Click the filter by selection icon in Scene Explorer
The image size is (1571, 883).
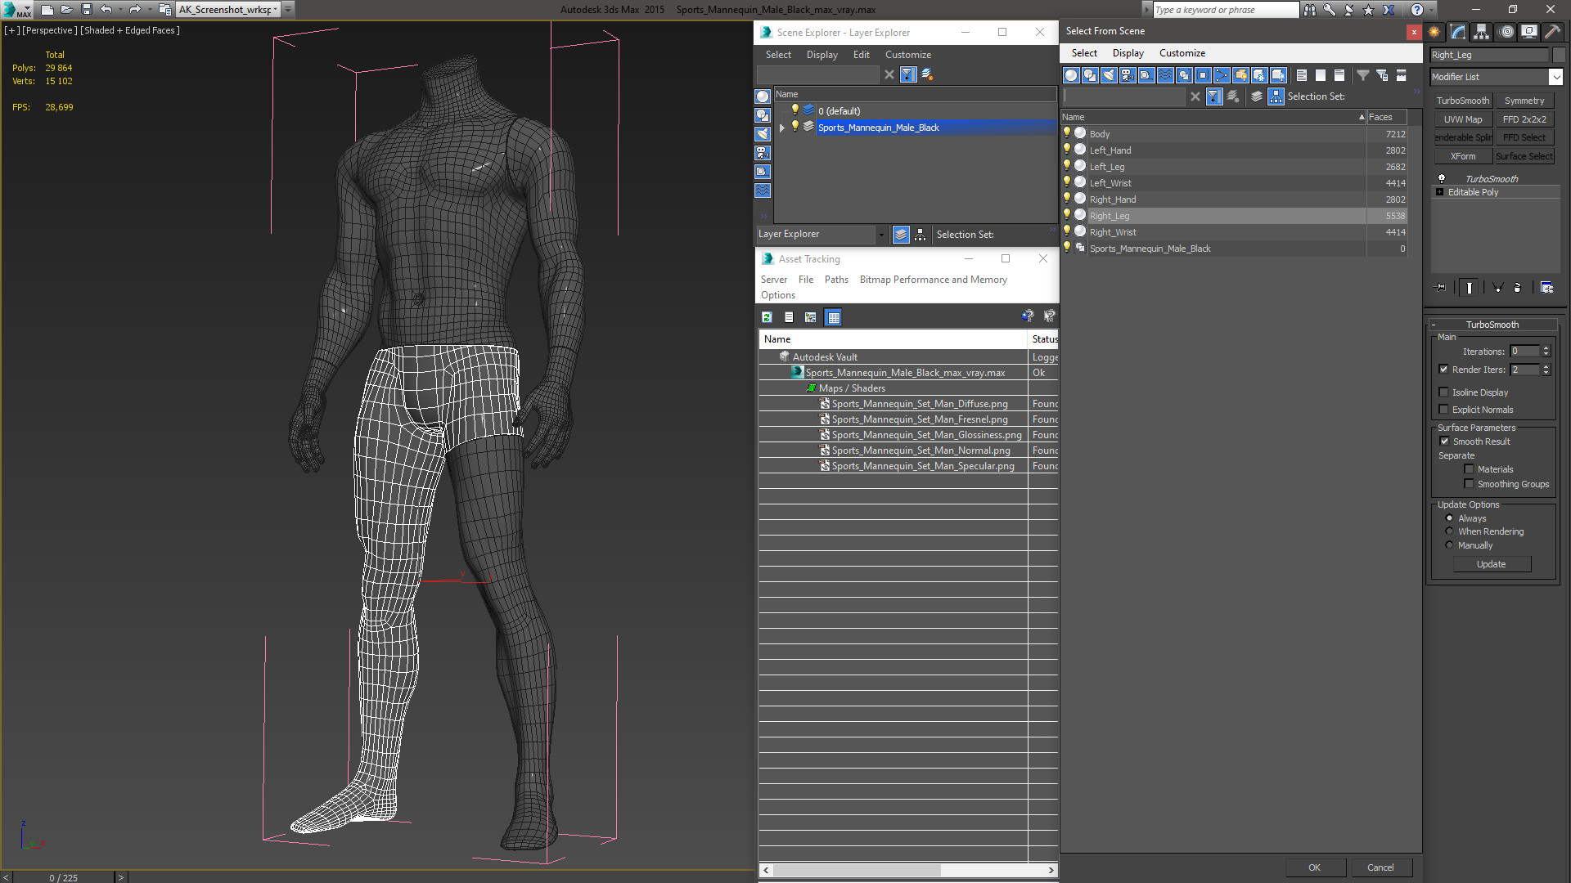pos(908,74)
